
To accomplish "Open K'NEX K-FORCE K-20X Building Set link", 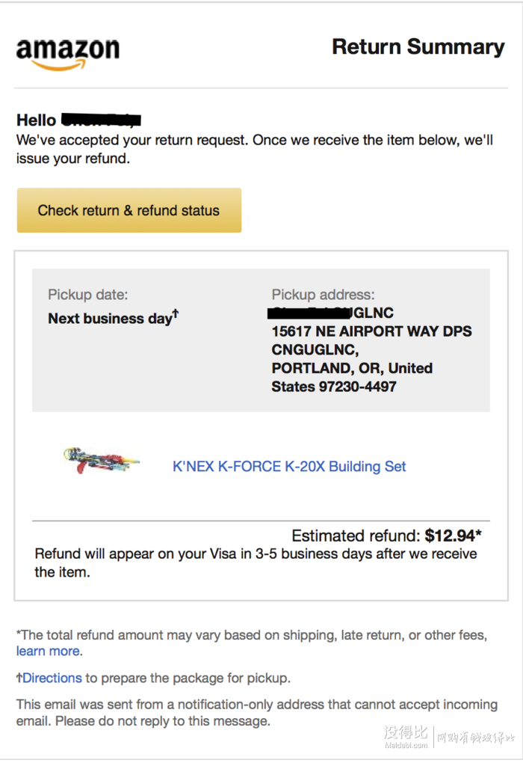I will pyautogui.click(x=289, y=466).
